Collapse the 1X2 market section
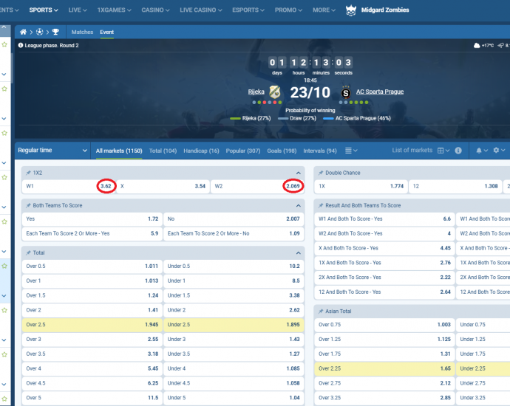The height and width of the screenshot is (406, 510). (299, 173)
